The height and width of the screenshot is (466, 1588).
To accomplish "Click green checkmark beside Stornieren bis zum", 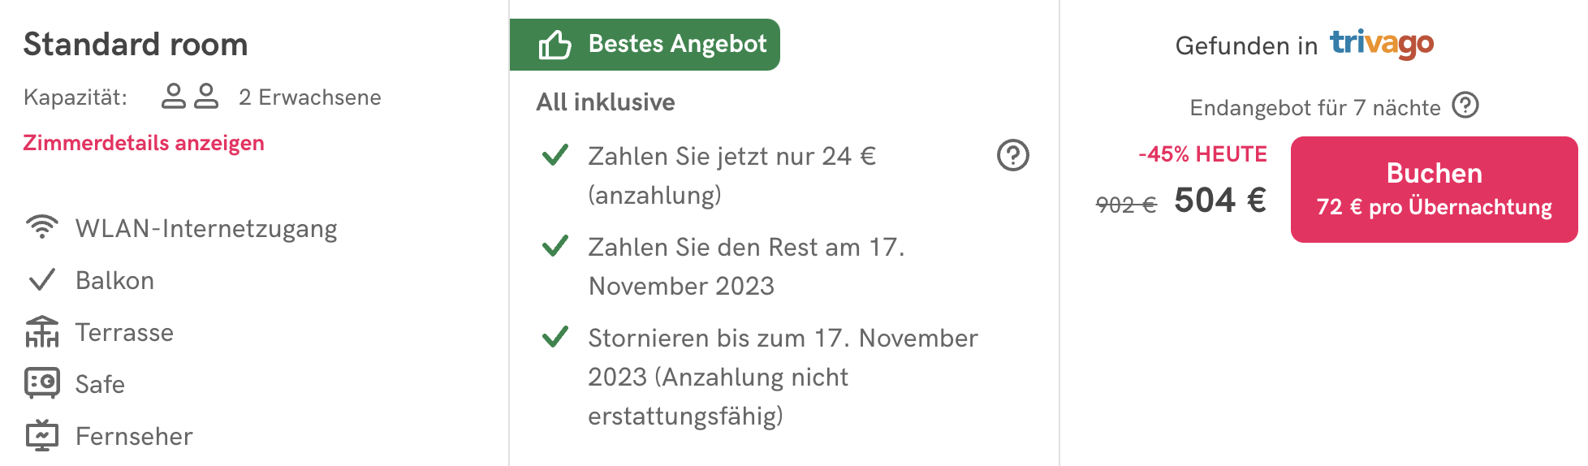I will pyautogui.click(x=555, y=336).
